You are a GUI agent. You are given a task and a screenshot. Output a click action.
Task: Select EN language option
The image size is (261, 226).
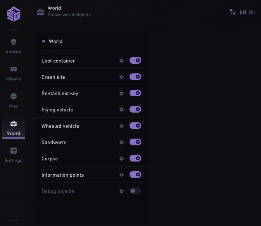click(243, 12)
